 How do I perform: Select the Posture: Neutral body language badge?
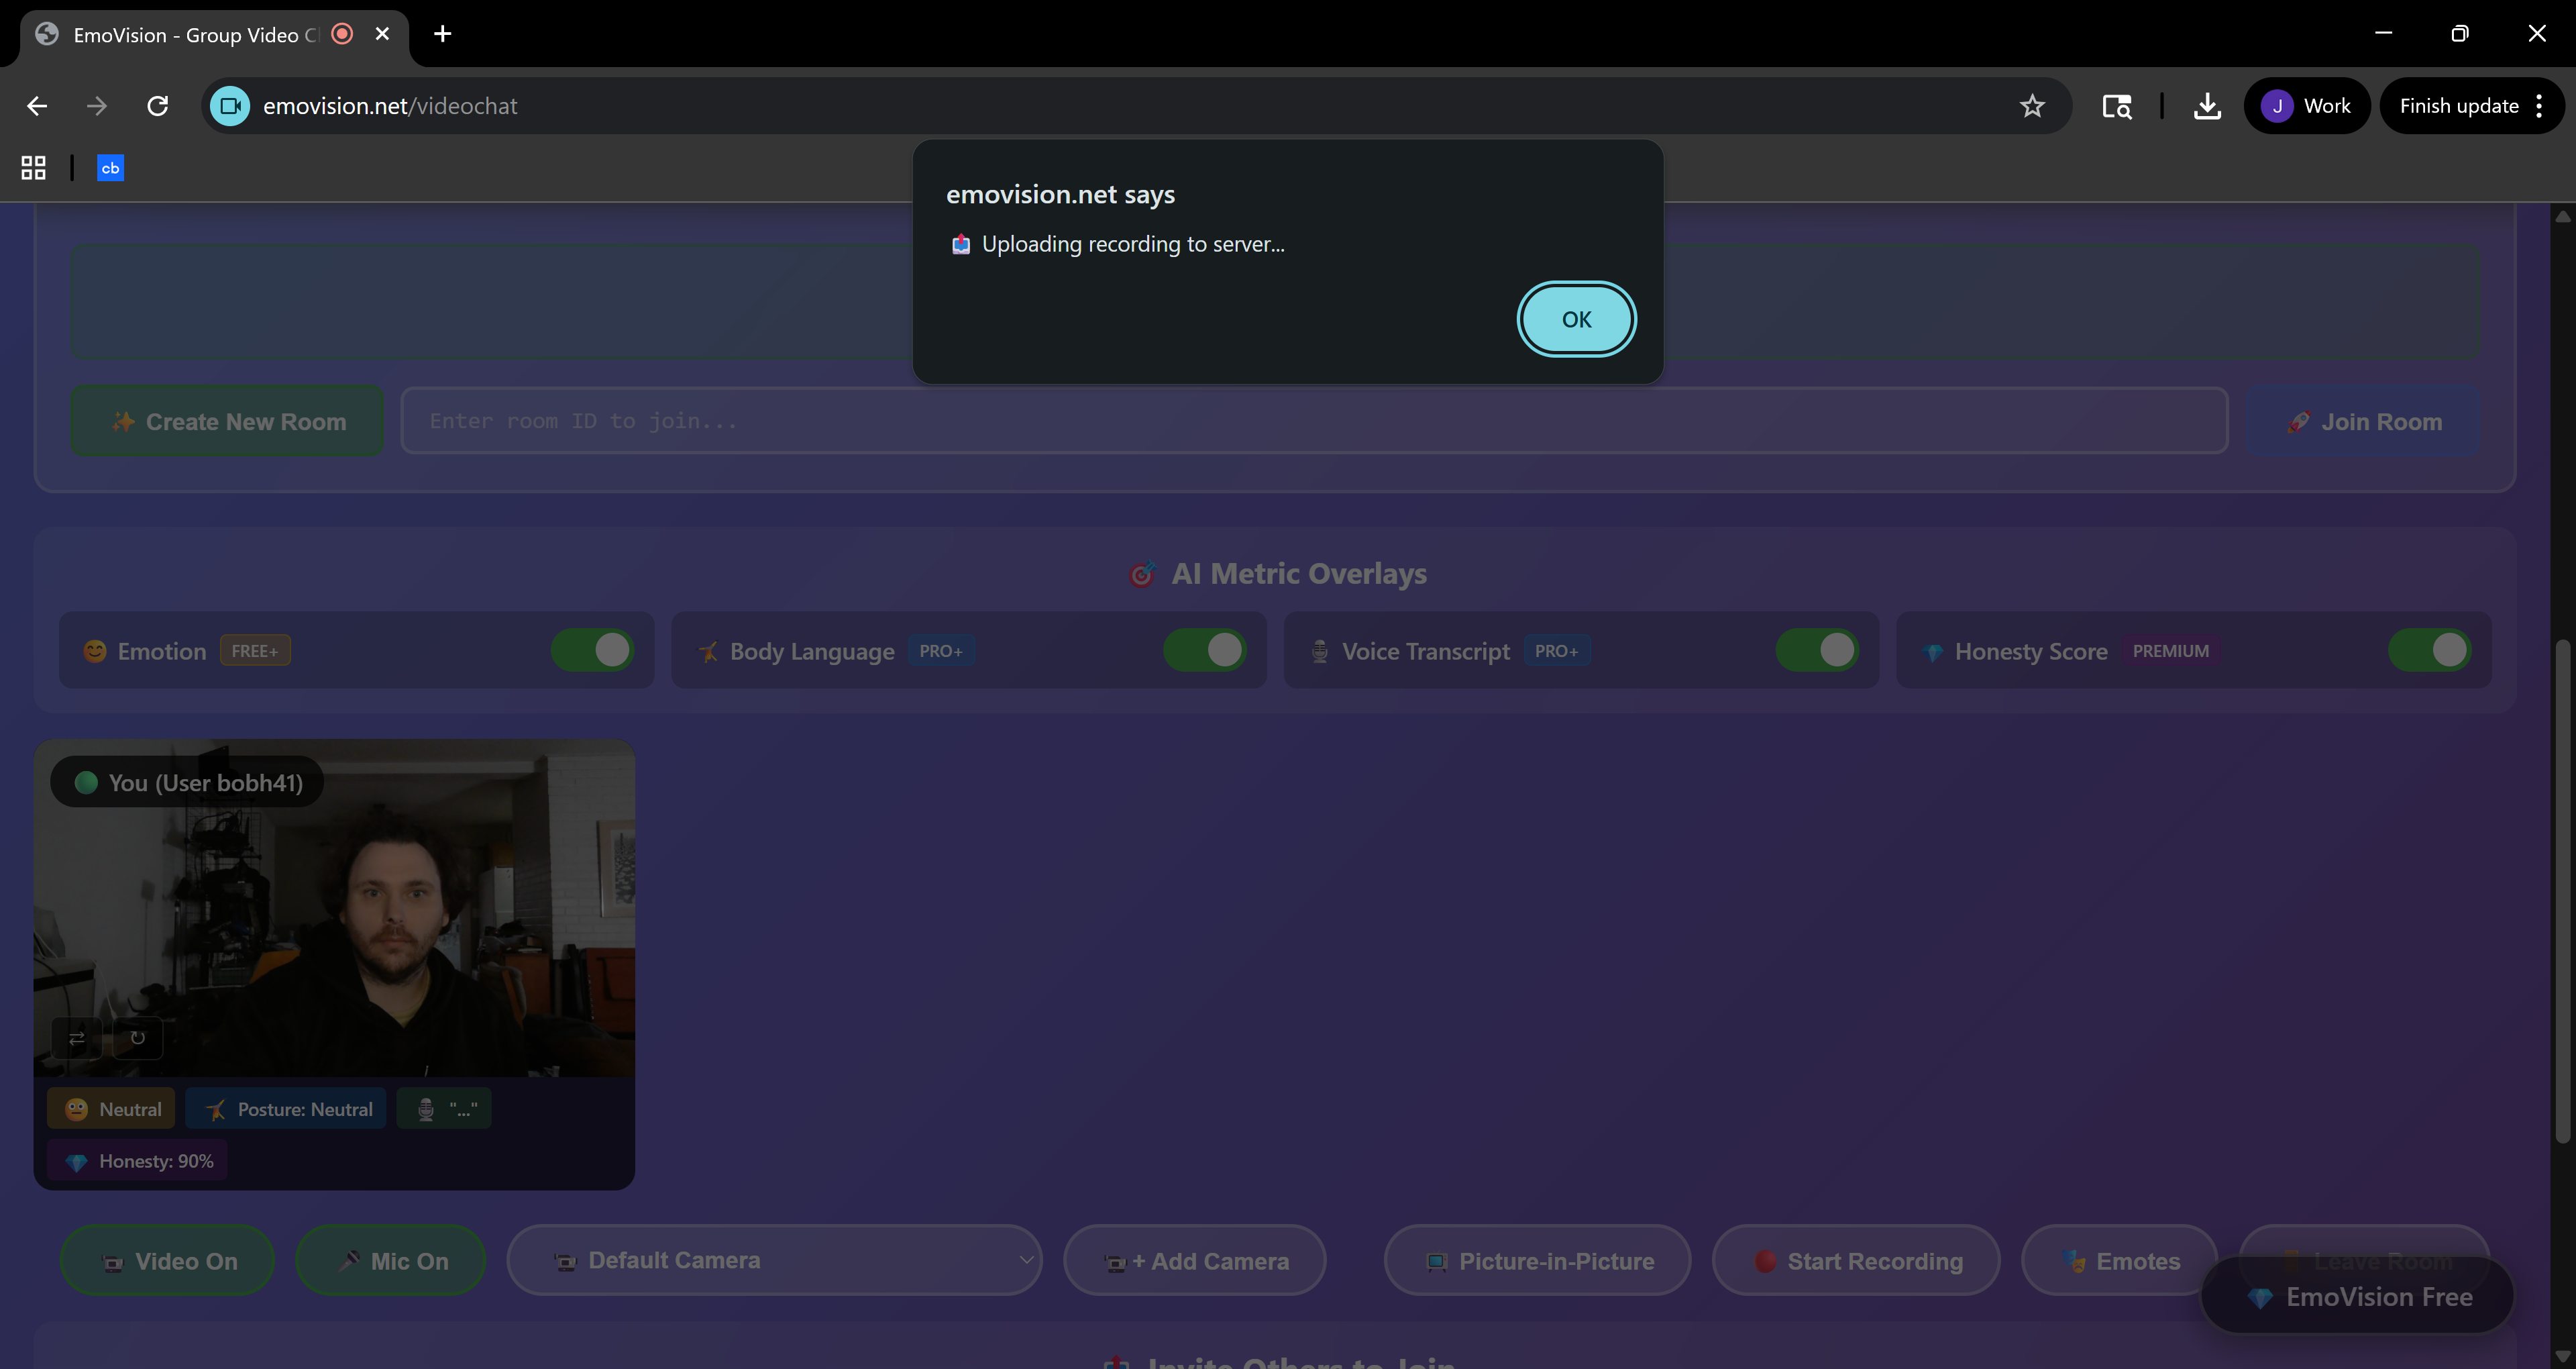coord(286,1108)
